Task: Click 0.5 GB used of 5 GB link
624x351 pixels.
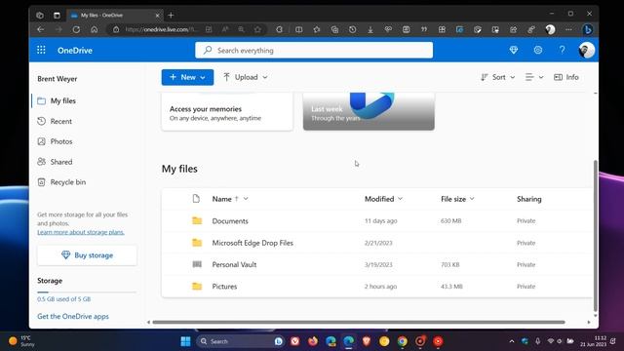Action: pos(63,299)
